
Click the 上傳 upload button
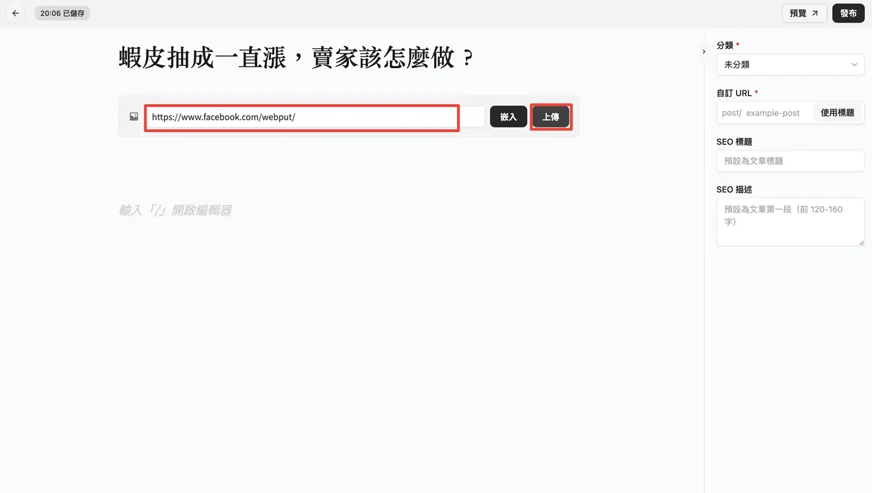click(551, 117)
